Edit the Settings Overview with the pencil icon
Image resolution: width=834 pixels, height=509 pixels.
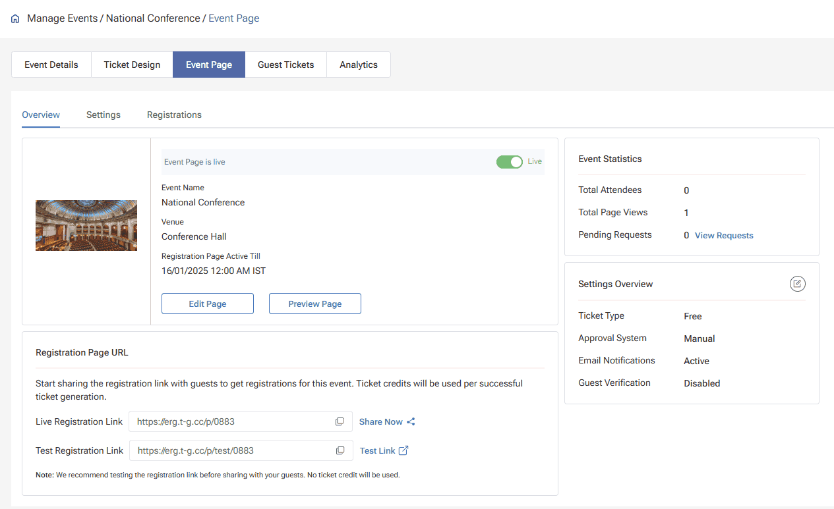[x=798, y=284]
